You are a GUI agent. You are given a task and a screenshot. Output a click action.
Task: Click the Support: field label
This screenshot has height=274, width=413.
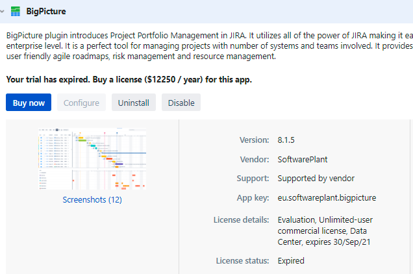(x=253, y=179)
